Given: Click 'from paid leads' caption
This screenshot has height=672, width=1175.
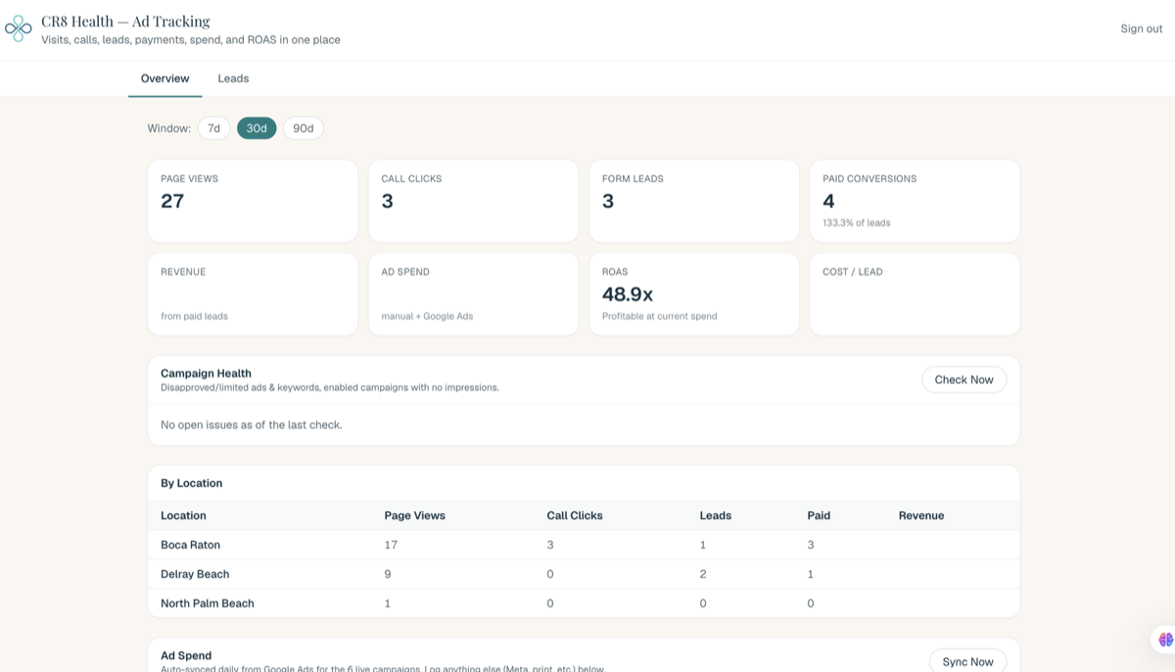Looking at the screenshot, I should (x=194, y=316).
